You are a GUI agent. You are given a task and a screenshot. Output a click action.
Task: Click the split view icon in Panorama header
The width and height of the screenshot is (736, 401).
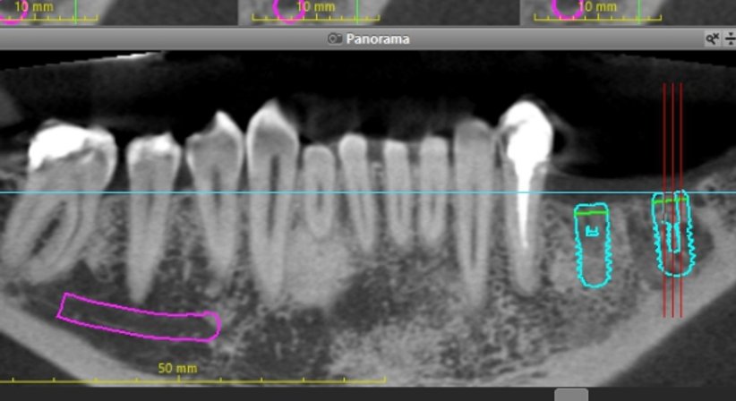coord(729,38)
